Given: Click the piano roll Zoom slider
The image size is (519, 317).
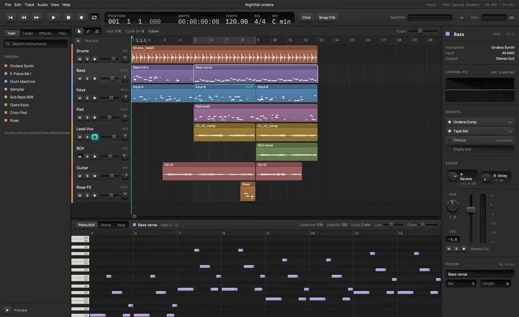Looking at the screenshot, I should tap(428, 224).
